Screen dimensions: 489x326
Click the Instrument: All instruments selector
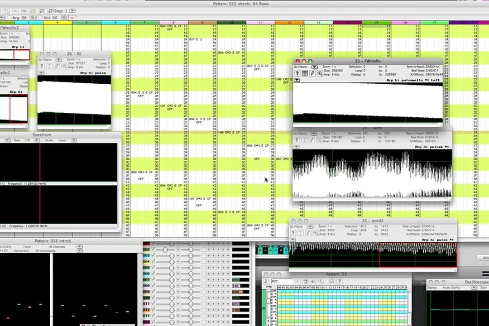(45, 251)
